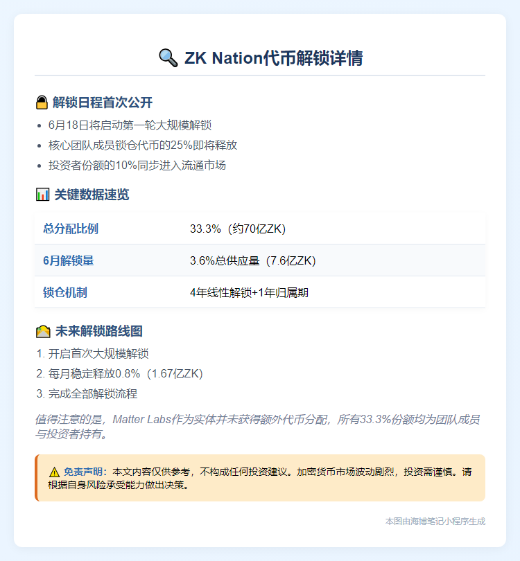Click table label 总分配比例
The image size is (520, 561).
pyautogui.click(x=71, y=229)
